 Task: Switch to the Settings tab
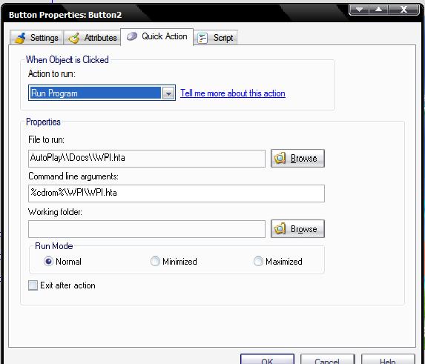pos(36,38)
